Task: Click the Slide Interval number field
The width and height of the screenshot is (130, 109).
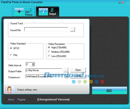Action: (29, 64)
